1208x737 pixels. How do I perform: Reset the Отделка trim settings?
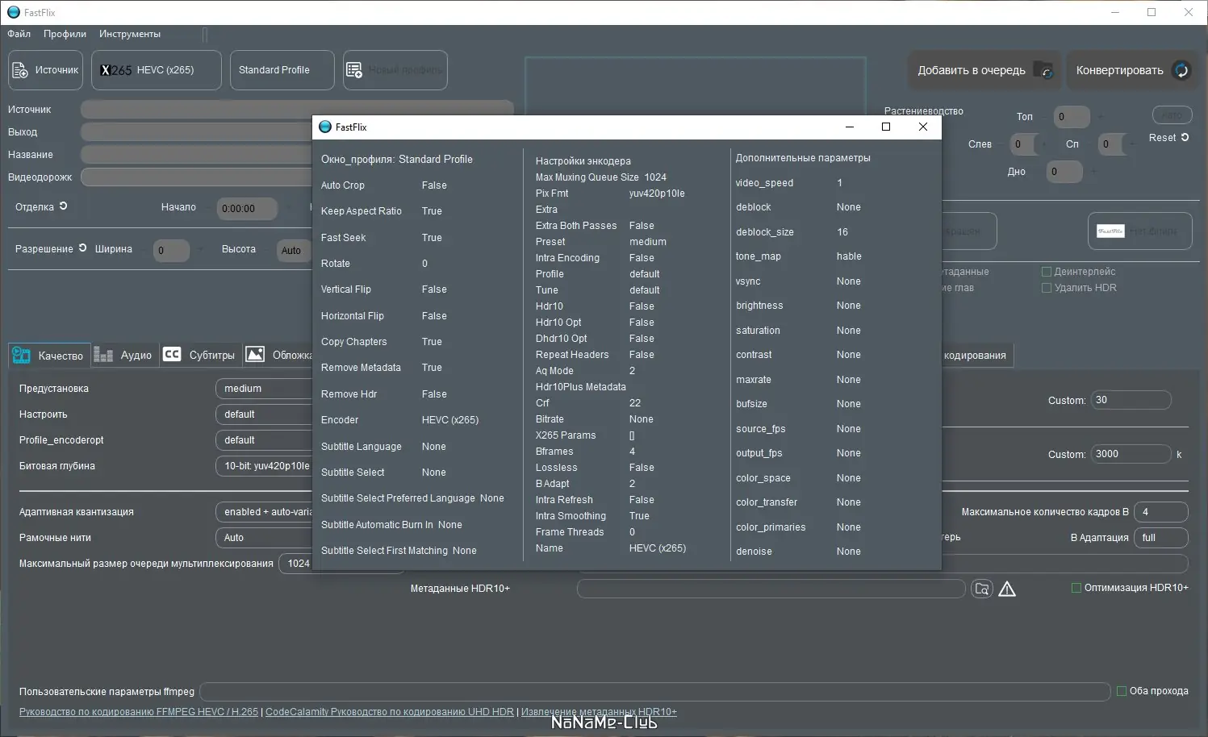[x=64, y=206]
